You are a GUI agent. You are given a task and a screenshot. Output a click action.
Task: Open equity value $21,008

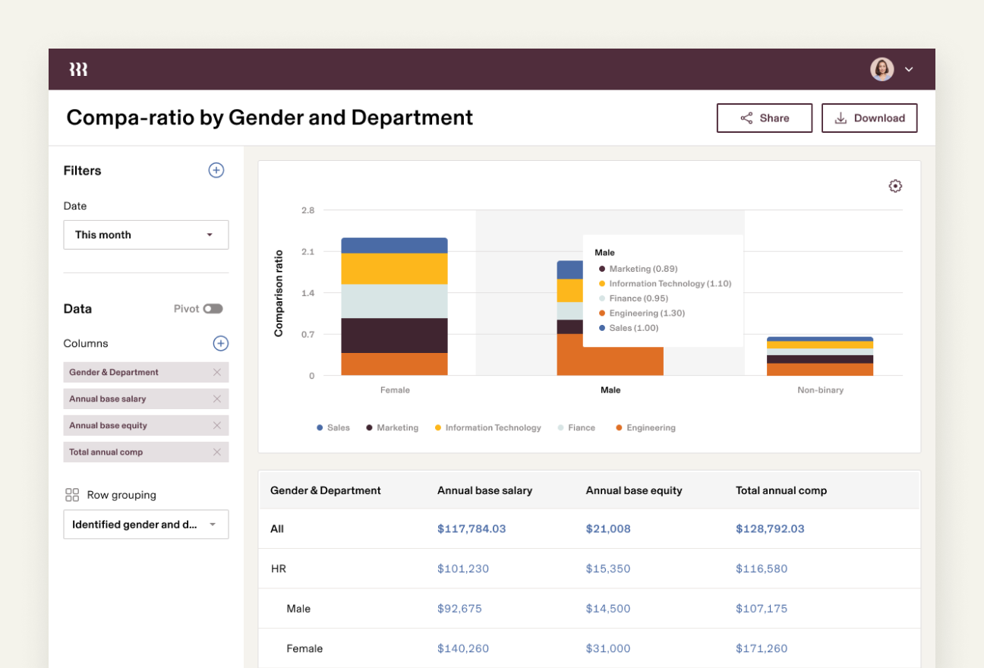[608, 529]
